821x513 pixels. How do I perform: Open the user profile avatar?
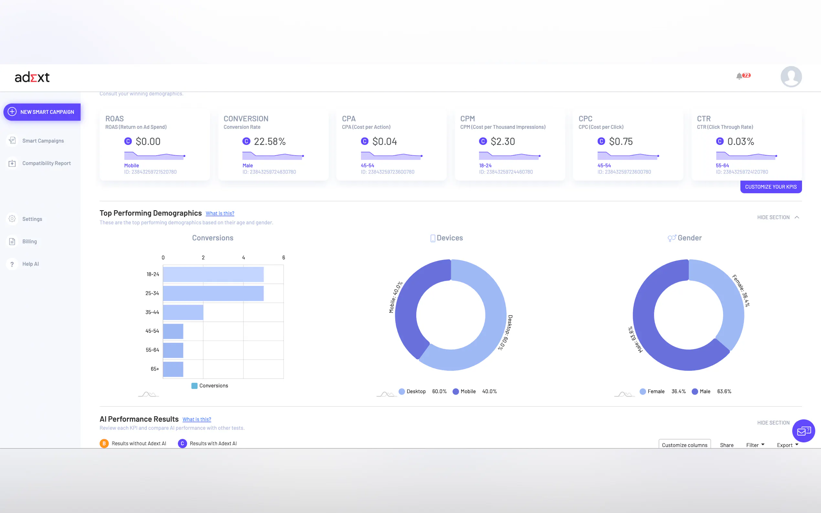791,77
